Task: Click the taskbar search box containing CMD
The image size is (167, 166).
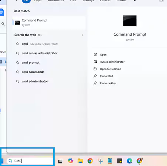Action: (x=30, y=161)
